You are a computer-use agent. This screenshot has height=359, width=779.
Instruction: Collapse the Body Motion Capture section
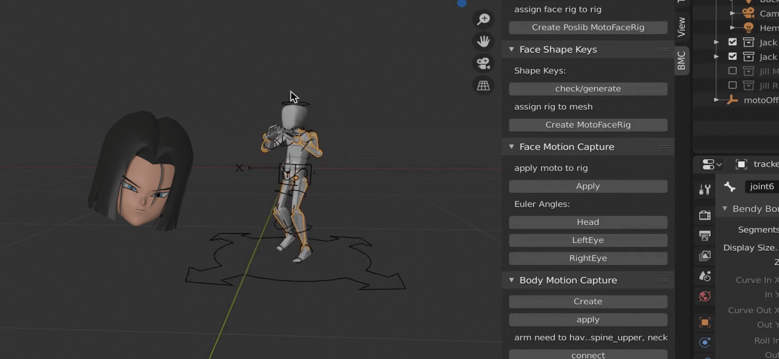511,280
